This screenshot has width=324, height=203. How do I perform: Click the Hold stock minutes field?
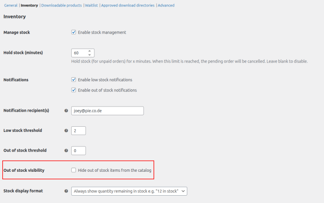[x=79, y=53]
